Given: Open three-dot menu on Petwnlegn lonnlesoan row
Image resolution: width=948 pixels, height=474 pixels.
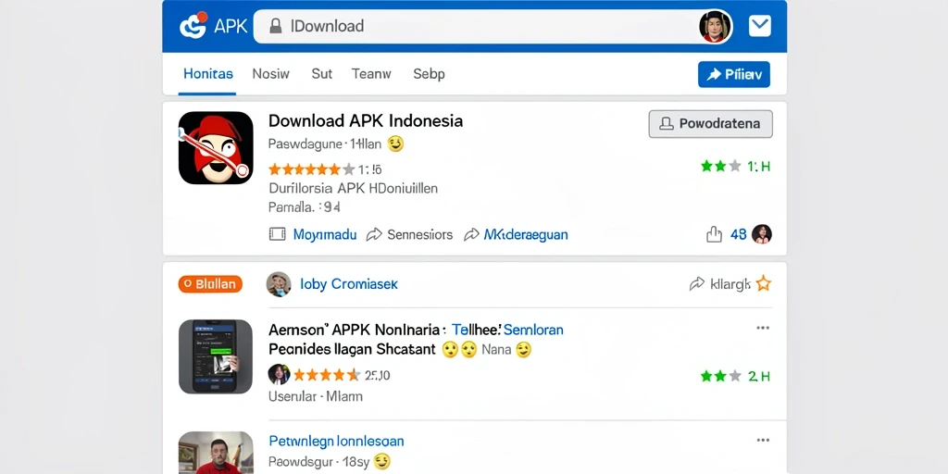Looking at the screenshot, I should pyautogui.click(x=763, y=440).
